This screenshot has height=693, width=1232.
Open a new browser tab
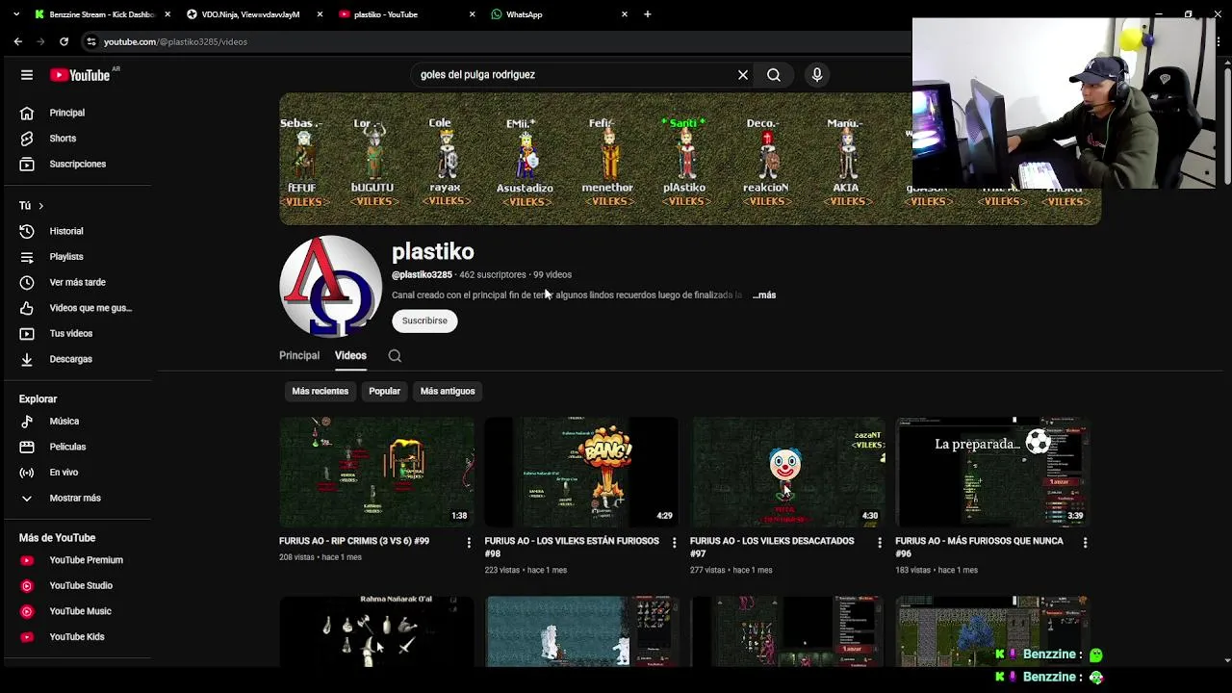648,14
